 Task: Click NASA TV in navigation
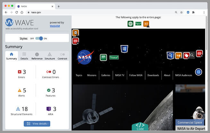[119, 75]
